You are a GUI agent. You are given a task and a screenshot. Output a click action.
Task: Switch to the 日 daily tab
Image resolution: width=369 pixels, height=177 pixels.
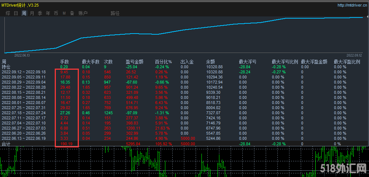pyautogui.click(x=16, y=13)
